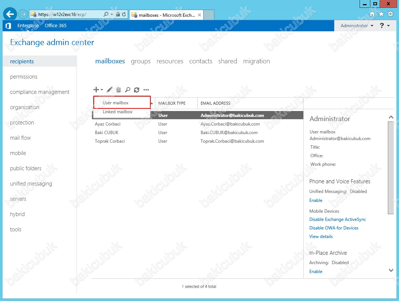Click Disable Exchange ActiveSync link
The height and width of the screenshot is (301, 399).
(x=338, y=219)
